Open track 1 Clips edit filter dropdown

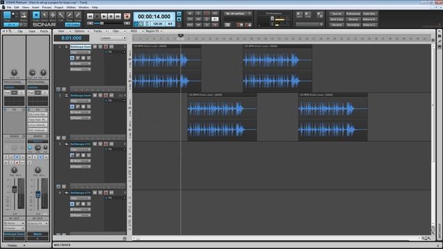point(80,53)
